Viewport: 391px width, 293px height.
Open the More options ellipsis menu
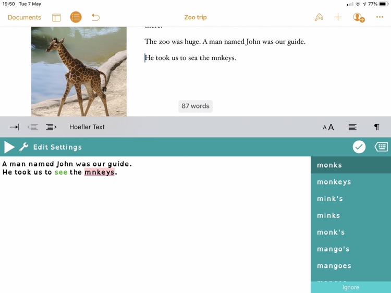click(380, 17)
